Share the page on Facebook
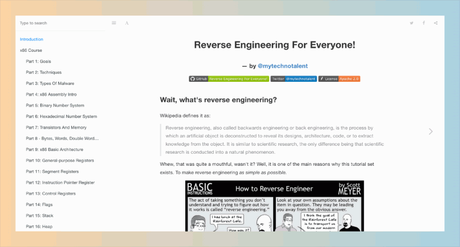This screenshot has height=247, width=460. [424, 23]
